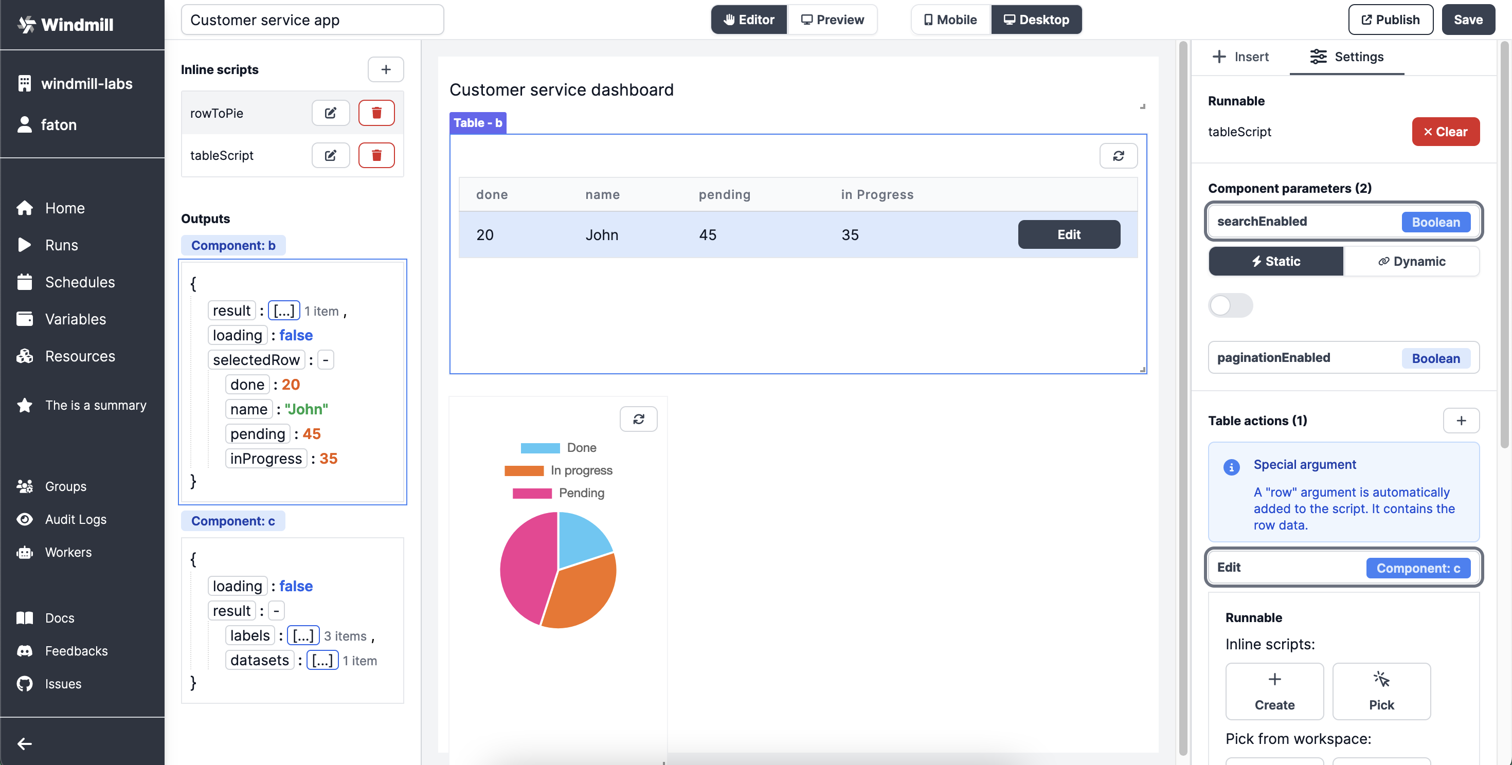Viewport: 1512px width, 765px height.
Task: Refresh the Table b component
Action: (1118, 156)
